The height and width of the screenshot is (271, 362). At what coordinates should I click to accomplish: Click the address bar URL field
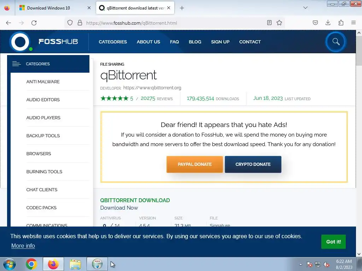[175, 23]
